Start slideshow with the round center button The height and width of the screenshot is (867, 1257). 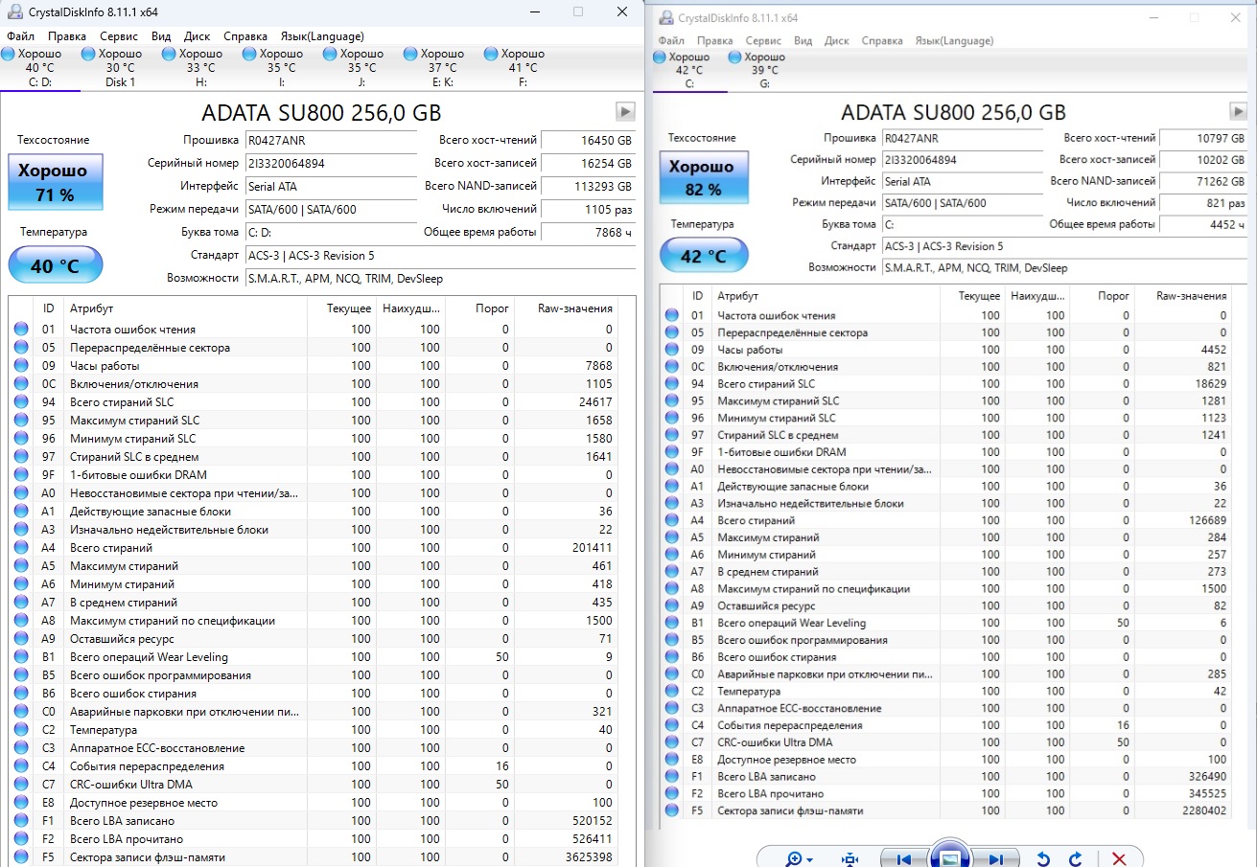tap(949, 857)
